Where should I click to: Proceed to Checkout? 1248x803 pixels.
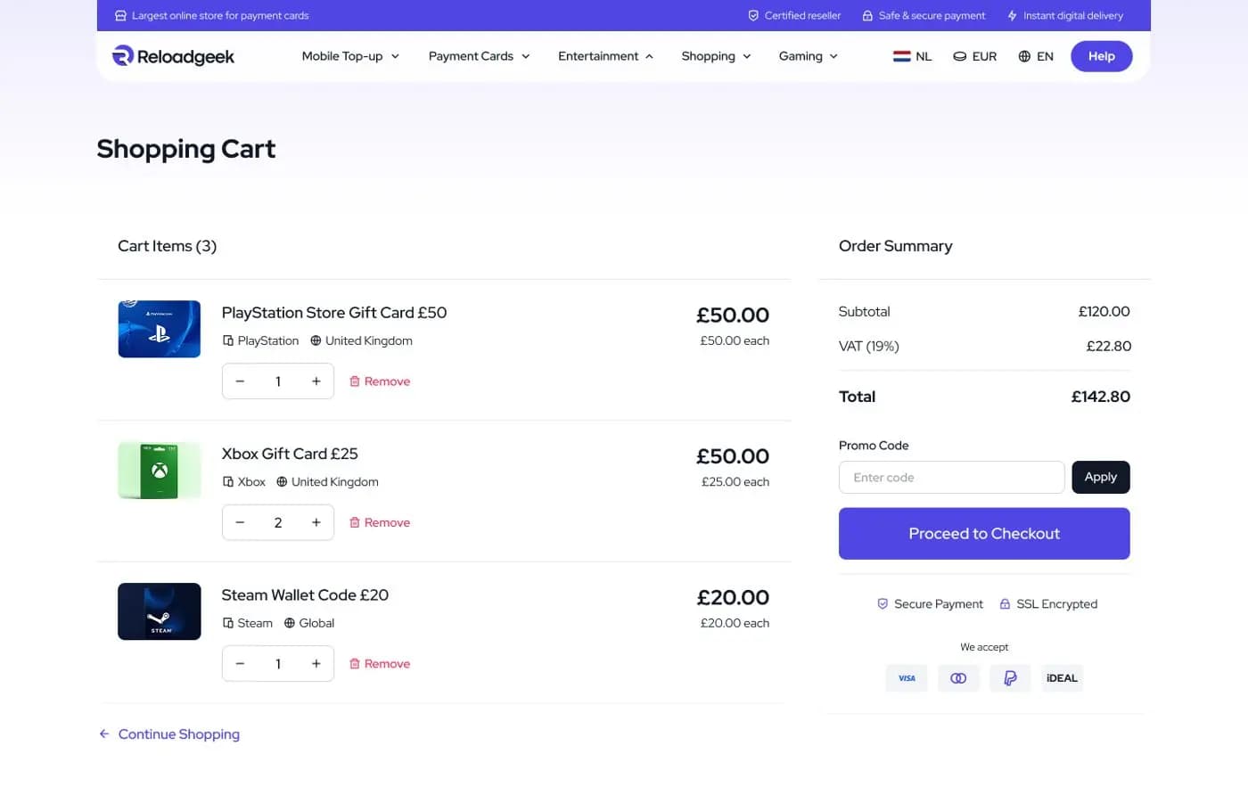click(984, 534)
